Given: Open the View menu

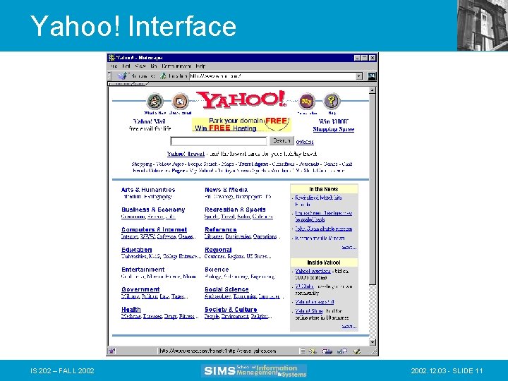Looking at the screenshot, I should 140,66.
